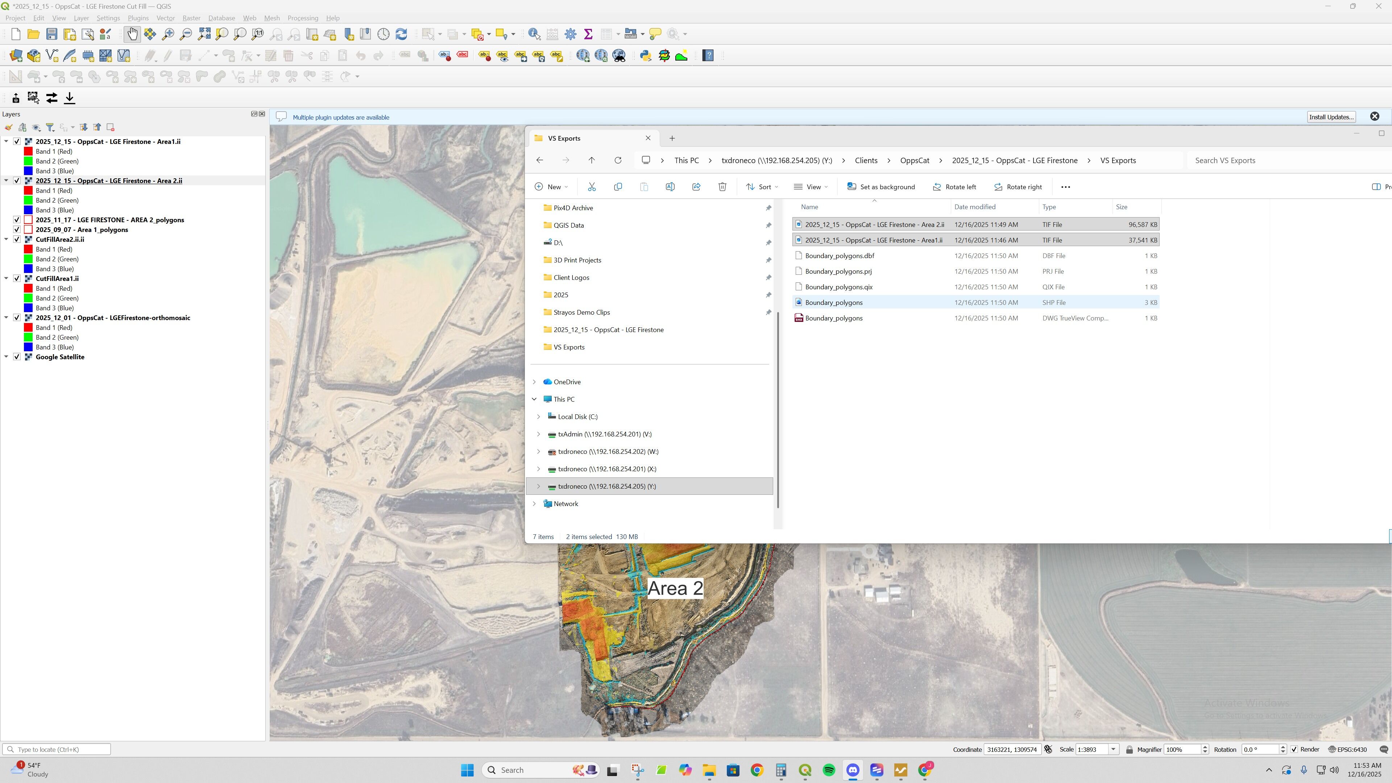The image size is (1392, 783).
Task: Open the Processing menu
Action: (x=303, y=18)
